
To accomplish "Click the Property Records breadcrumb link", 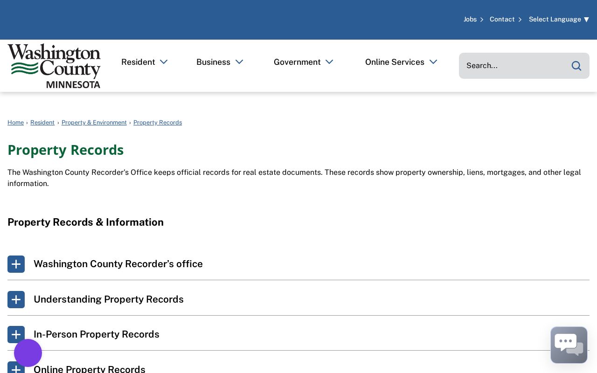I will (x=158, y=122).
